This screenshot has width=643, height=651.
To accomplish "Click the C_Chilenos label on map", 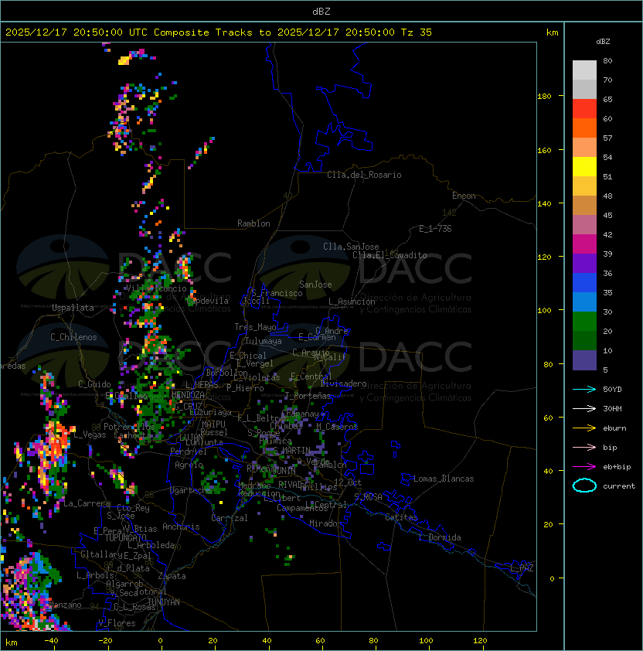I will [x=73, y=337].
